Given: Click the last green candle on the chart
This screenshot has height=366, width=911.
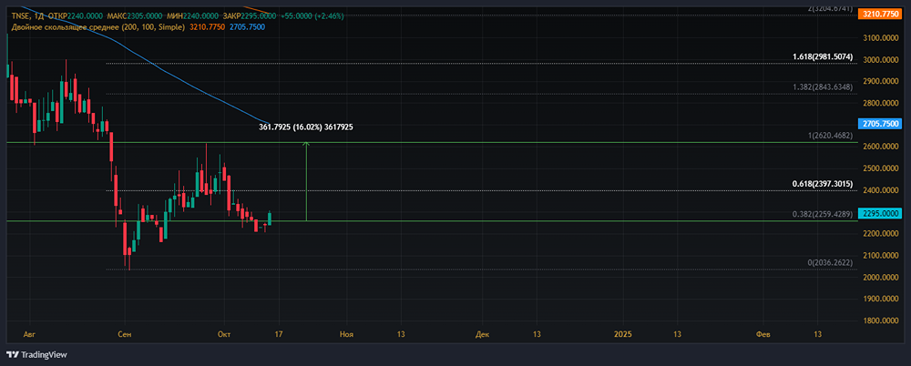Looking at the screenshot, I should 270,219.
